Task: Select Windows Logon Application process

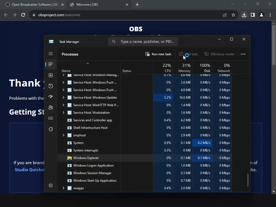Action: (x=145, y=165)
